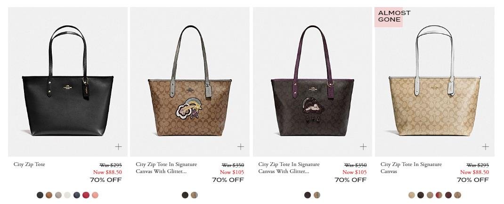Open the light khaki Signature Canvas tote image
This screenshot has height=204, width=504.
coord(435,82)
